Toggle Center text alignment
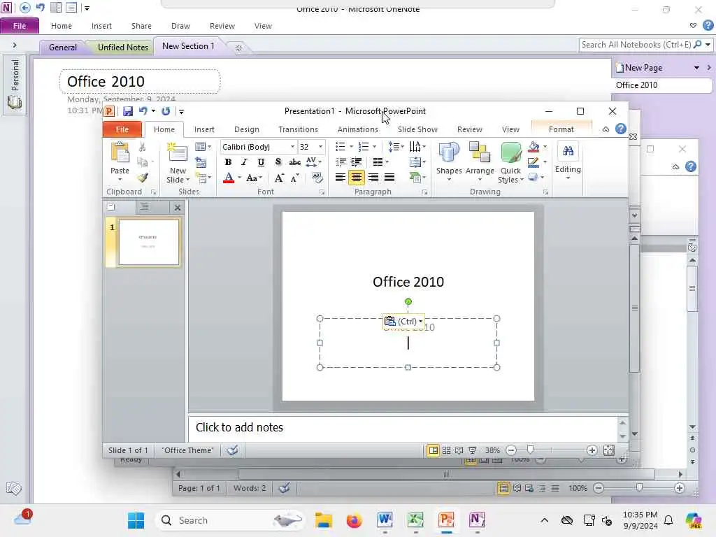This screenshot has height=537, width=716. 356,177
